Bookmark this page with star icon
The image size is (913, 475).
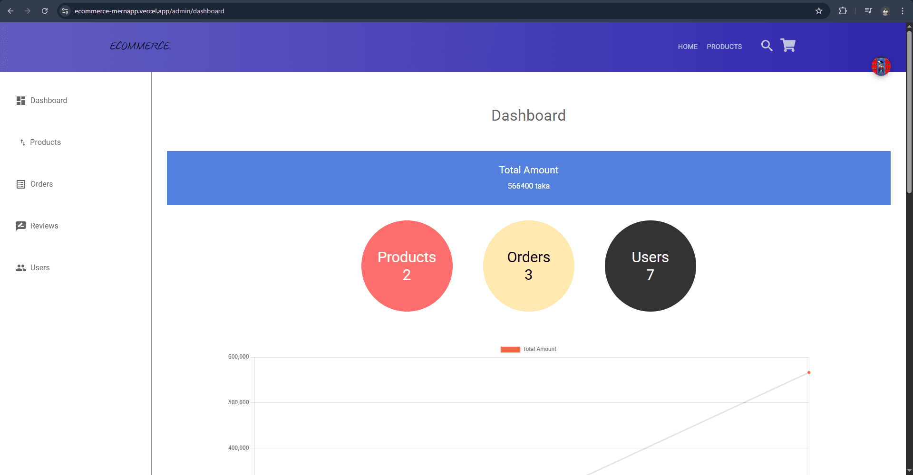(819, 11)
